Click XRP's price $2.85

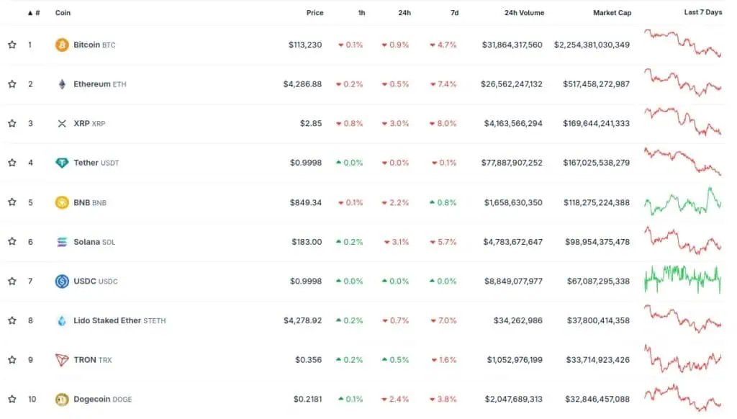tap(311, 123)
